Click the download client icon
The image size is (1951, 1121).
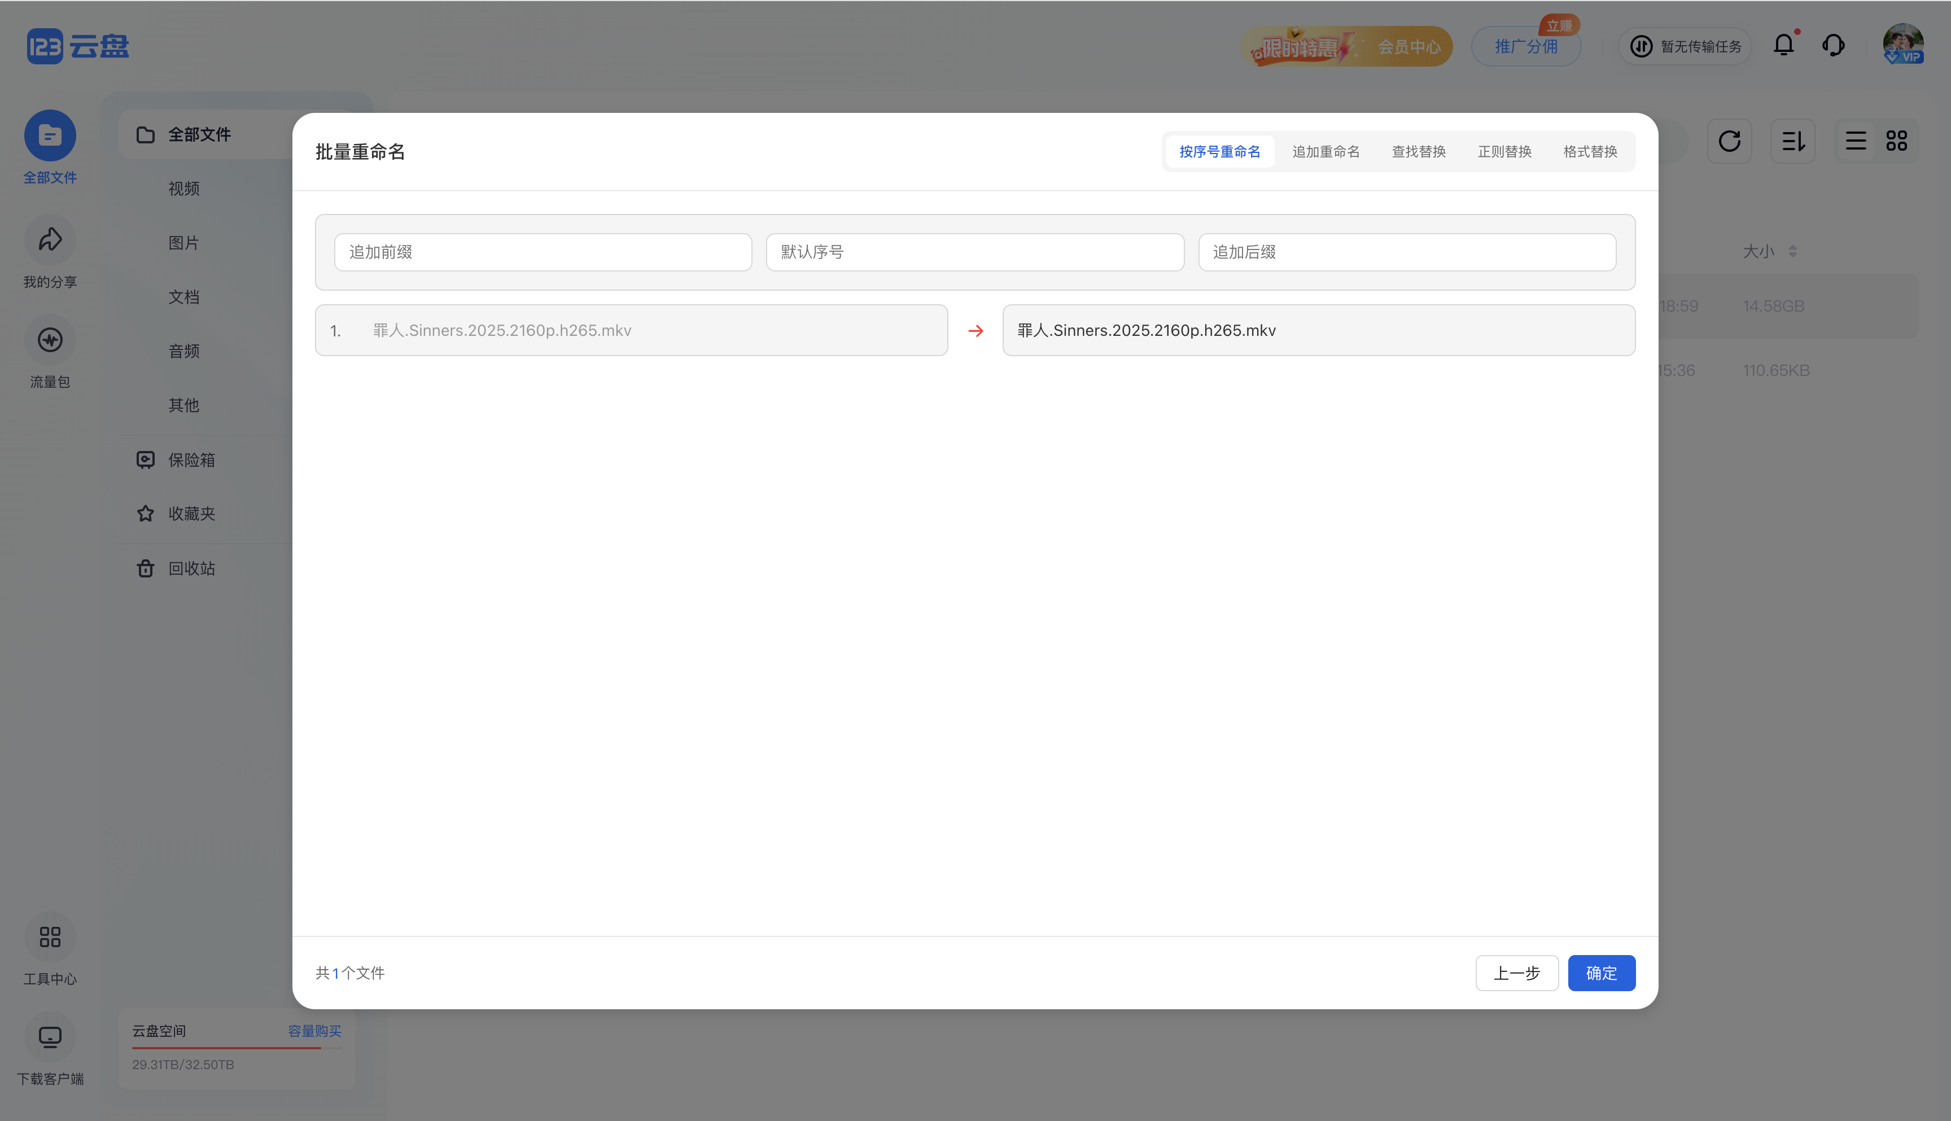coord(50,1037)
